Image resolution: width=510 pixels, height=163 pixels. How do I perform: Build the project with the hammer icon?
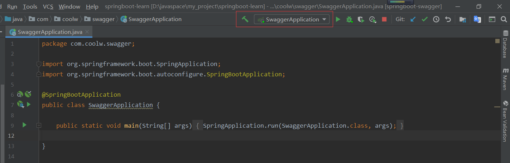click(x=245, y=19)
